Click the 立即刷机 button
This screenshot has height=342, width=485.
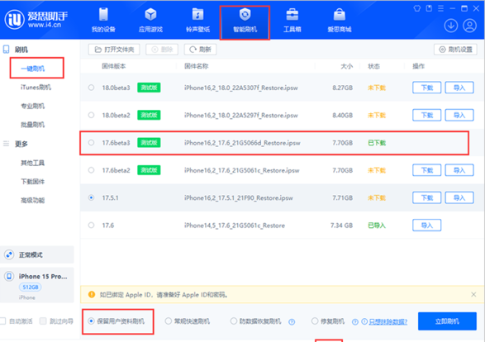[447, 321]
